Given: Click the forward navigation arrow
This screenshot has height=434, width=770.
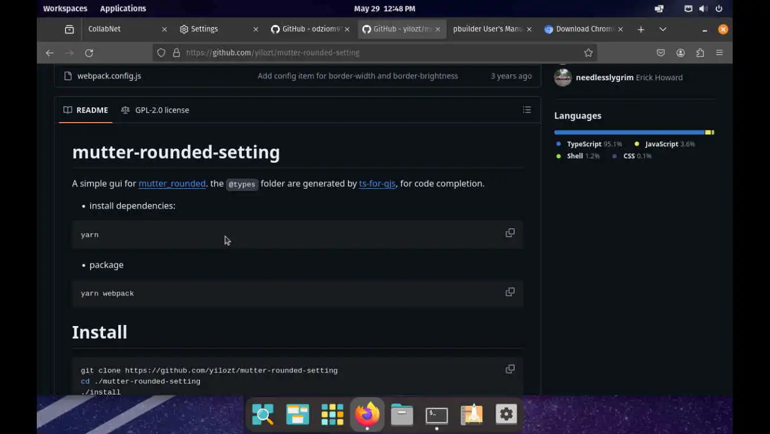Looking at the screenshot, I should (x=69, y=53).
